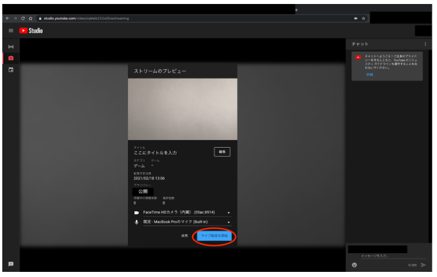Viewport: 437px width, 277px height.
Task: Open the hamburger navigation menu
Action: (10, 31)
